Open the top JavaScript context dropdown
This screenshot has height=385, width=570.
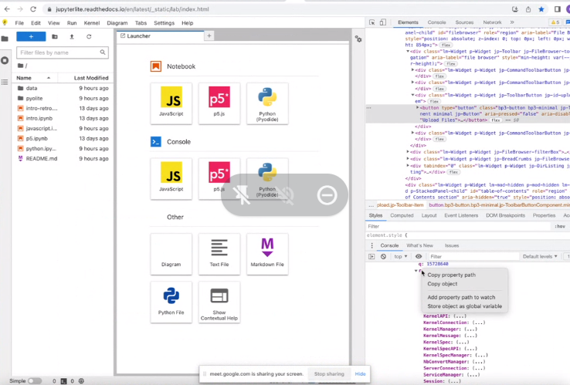click(401, 256)
